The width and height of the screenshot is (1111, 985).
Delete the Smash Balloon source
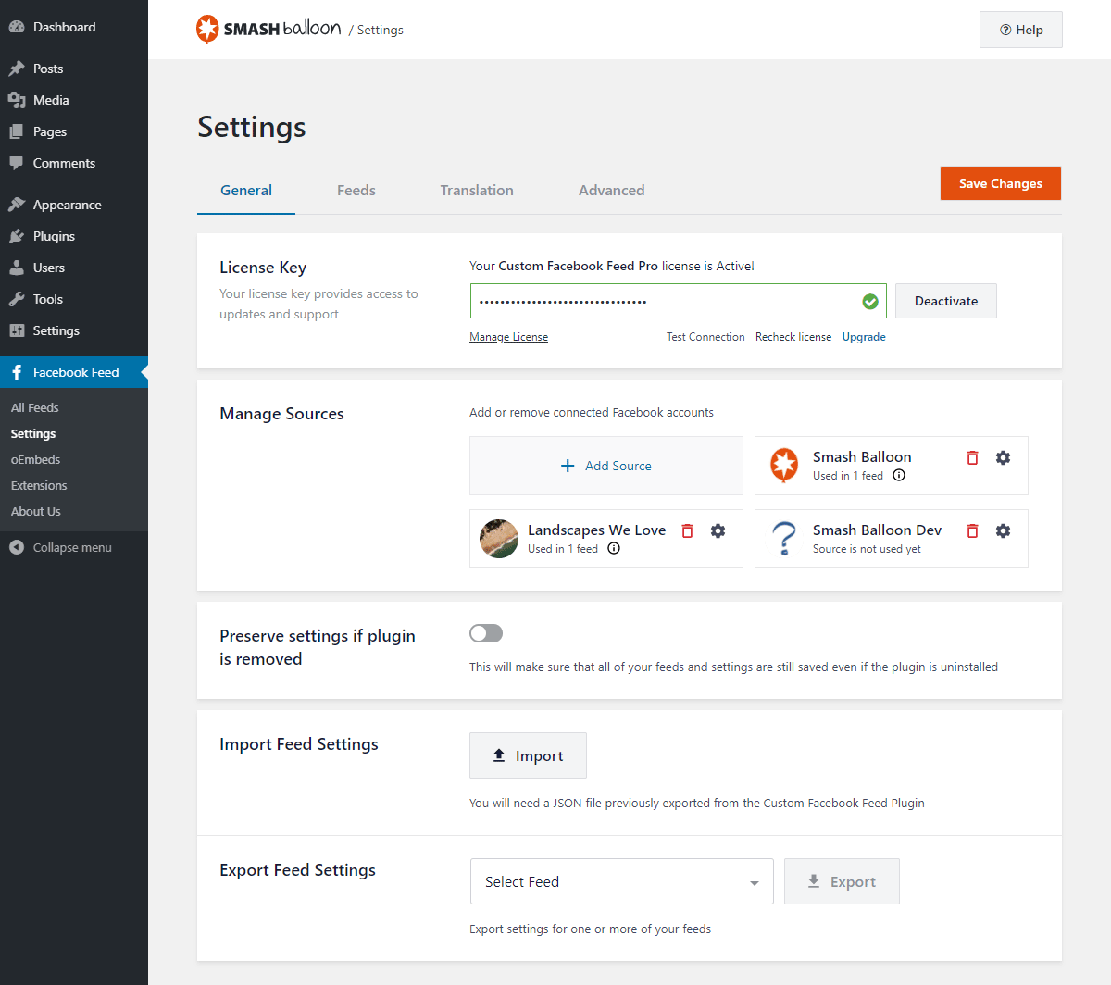pos(972,457)
